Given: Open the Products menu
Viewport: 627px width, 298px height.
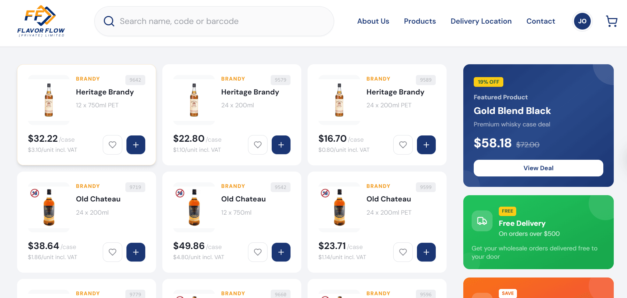Looking at the screenshot, I should click(420, 21).
